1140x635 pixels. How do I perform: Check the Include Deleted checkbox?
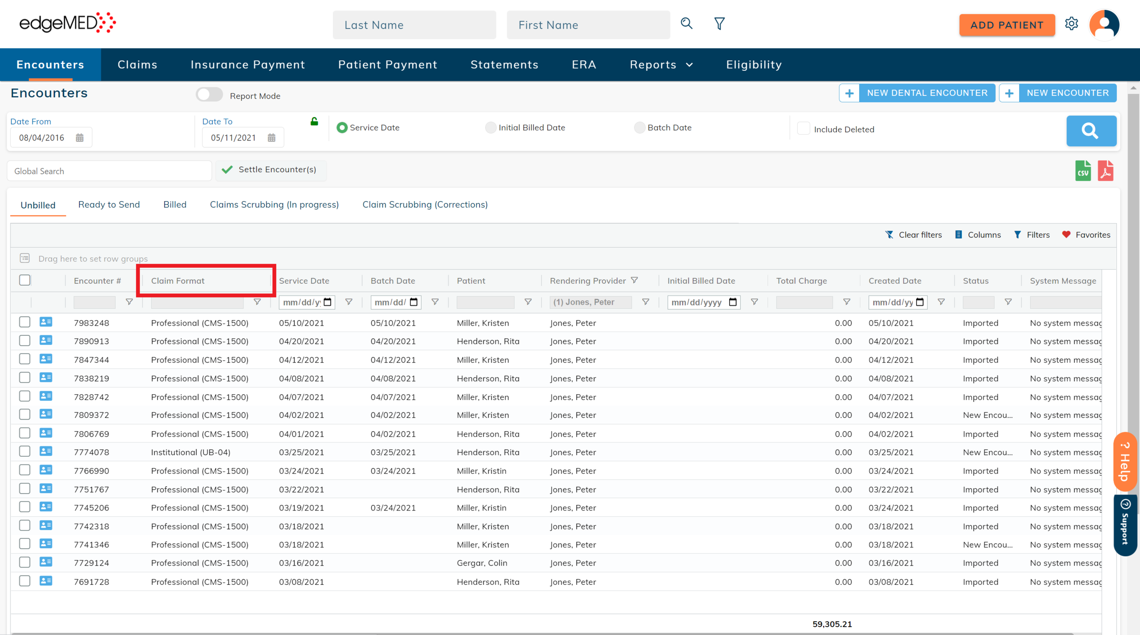click(x=803, y=129)
